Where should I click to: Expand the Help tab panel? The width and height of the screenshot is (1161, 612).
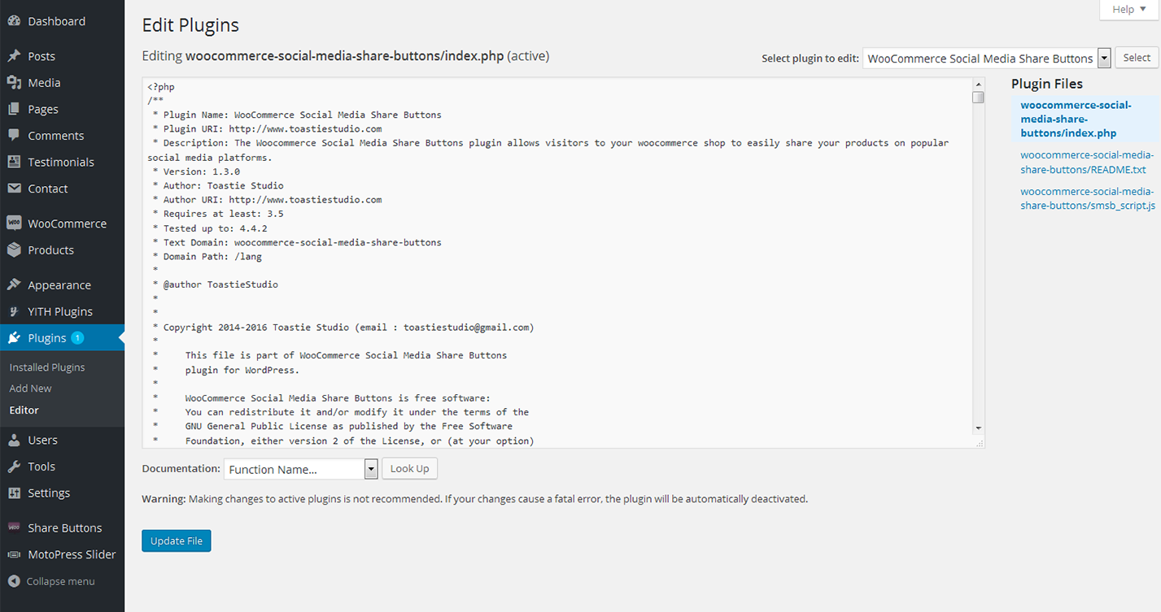click(1128, 10)
